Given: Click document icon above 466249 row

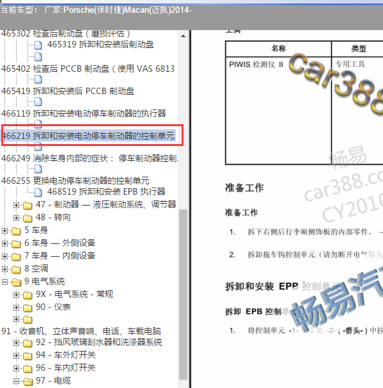Looking at the screenshot, I should tap(38, 147).
